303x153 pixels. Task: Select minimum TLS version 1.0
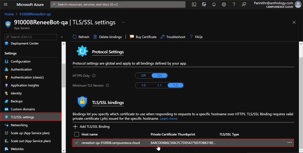tap(144, 85)
